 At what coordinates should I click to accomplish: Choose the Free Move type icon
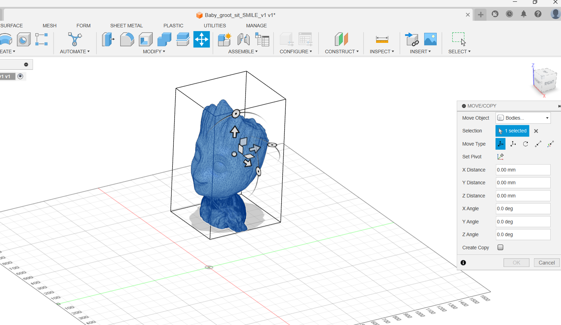[500, 144]
